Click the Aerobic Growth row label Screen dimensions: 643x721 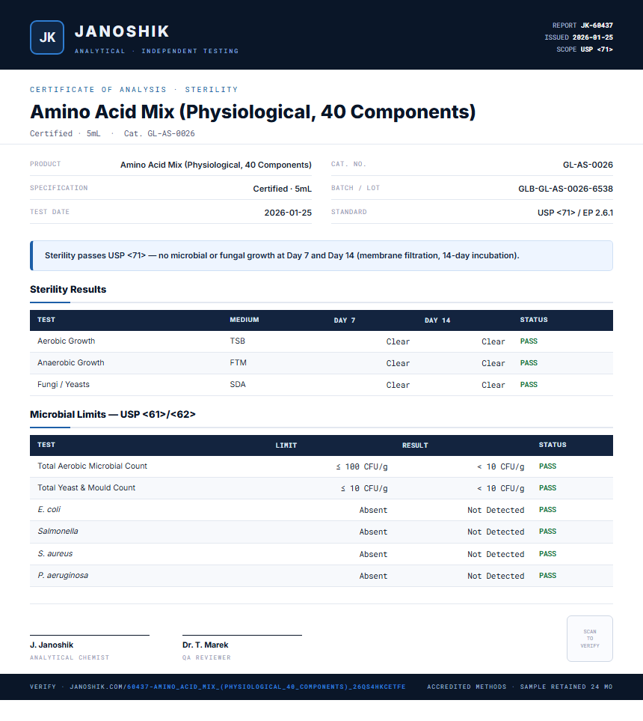(66, 341)
